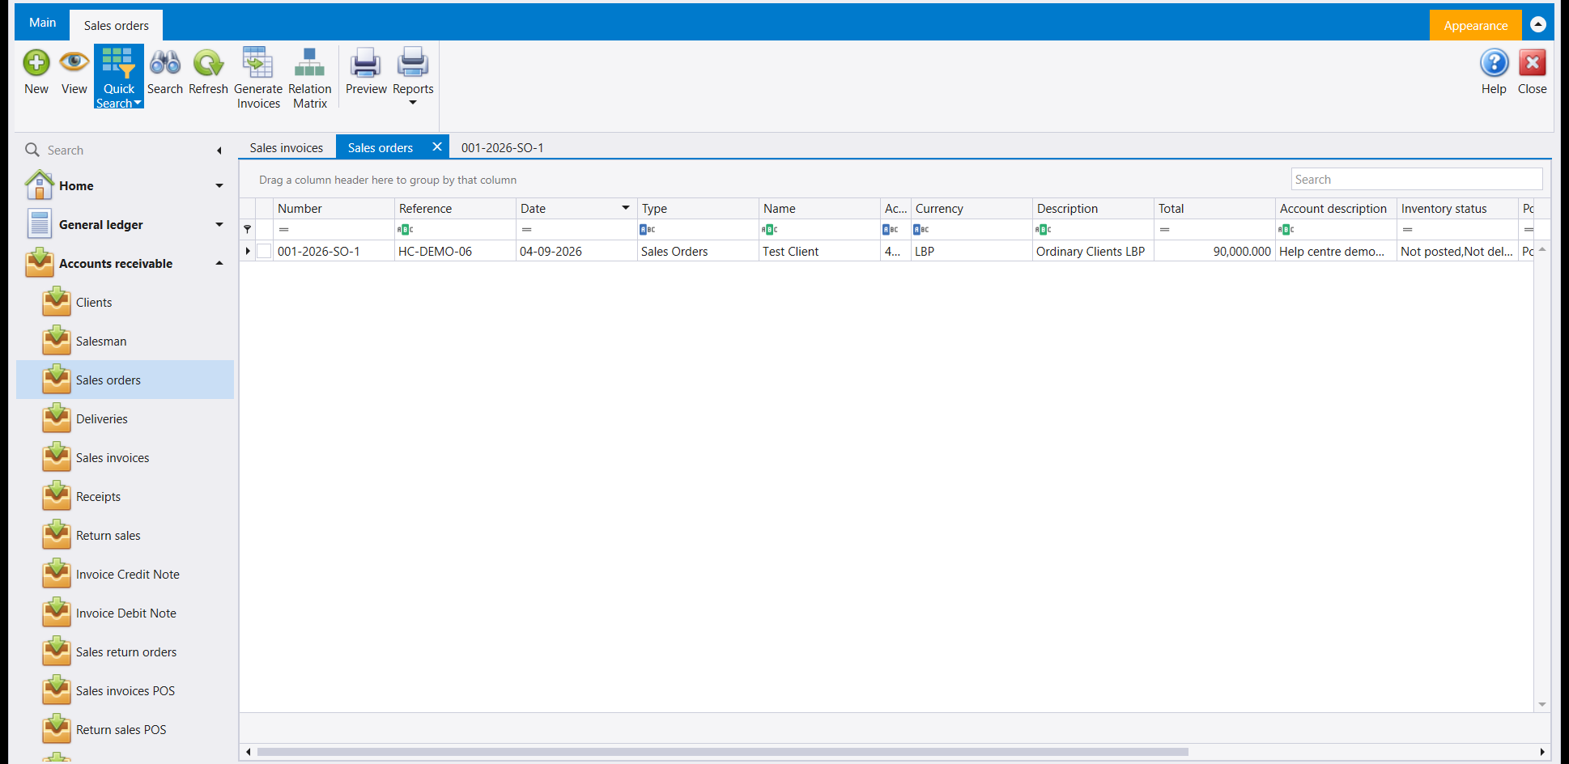Open Quick Search tool

[x=119, y=76]
